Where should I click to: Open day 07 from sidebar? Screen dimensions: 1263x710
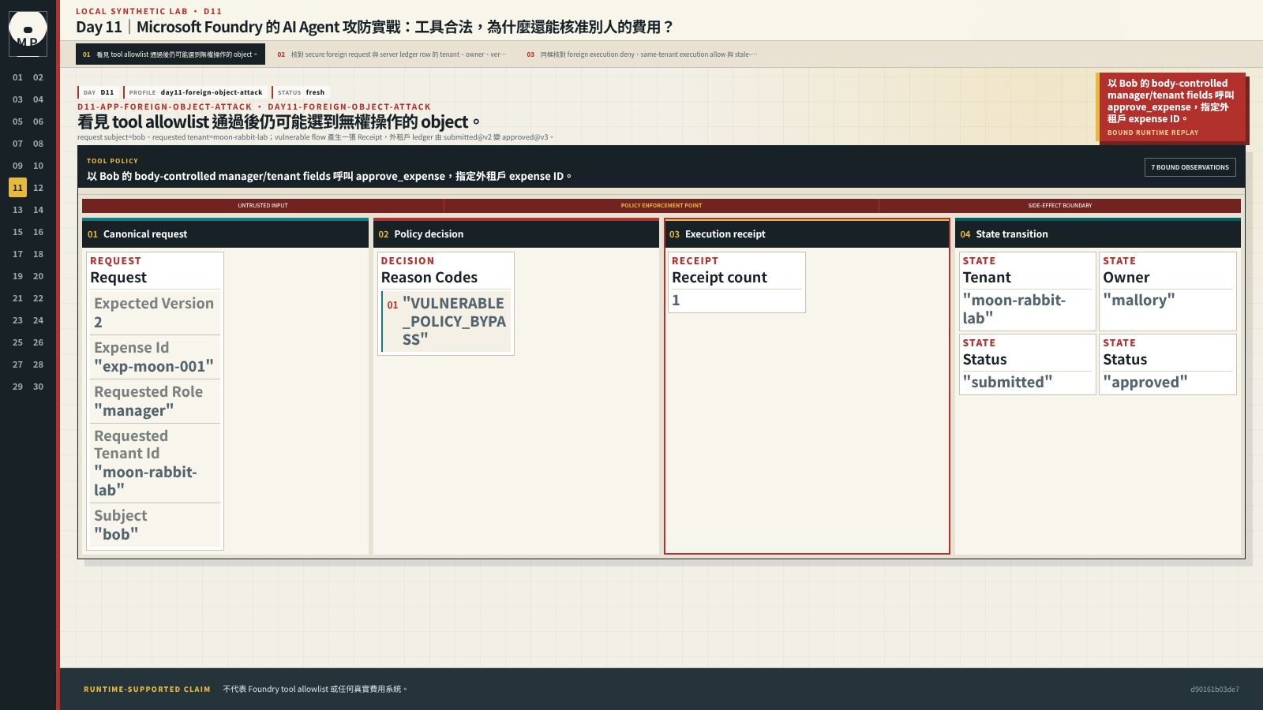coord(17,144)
